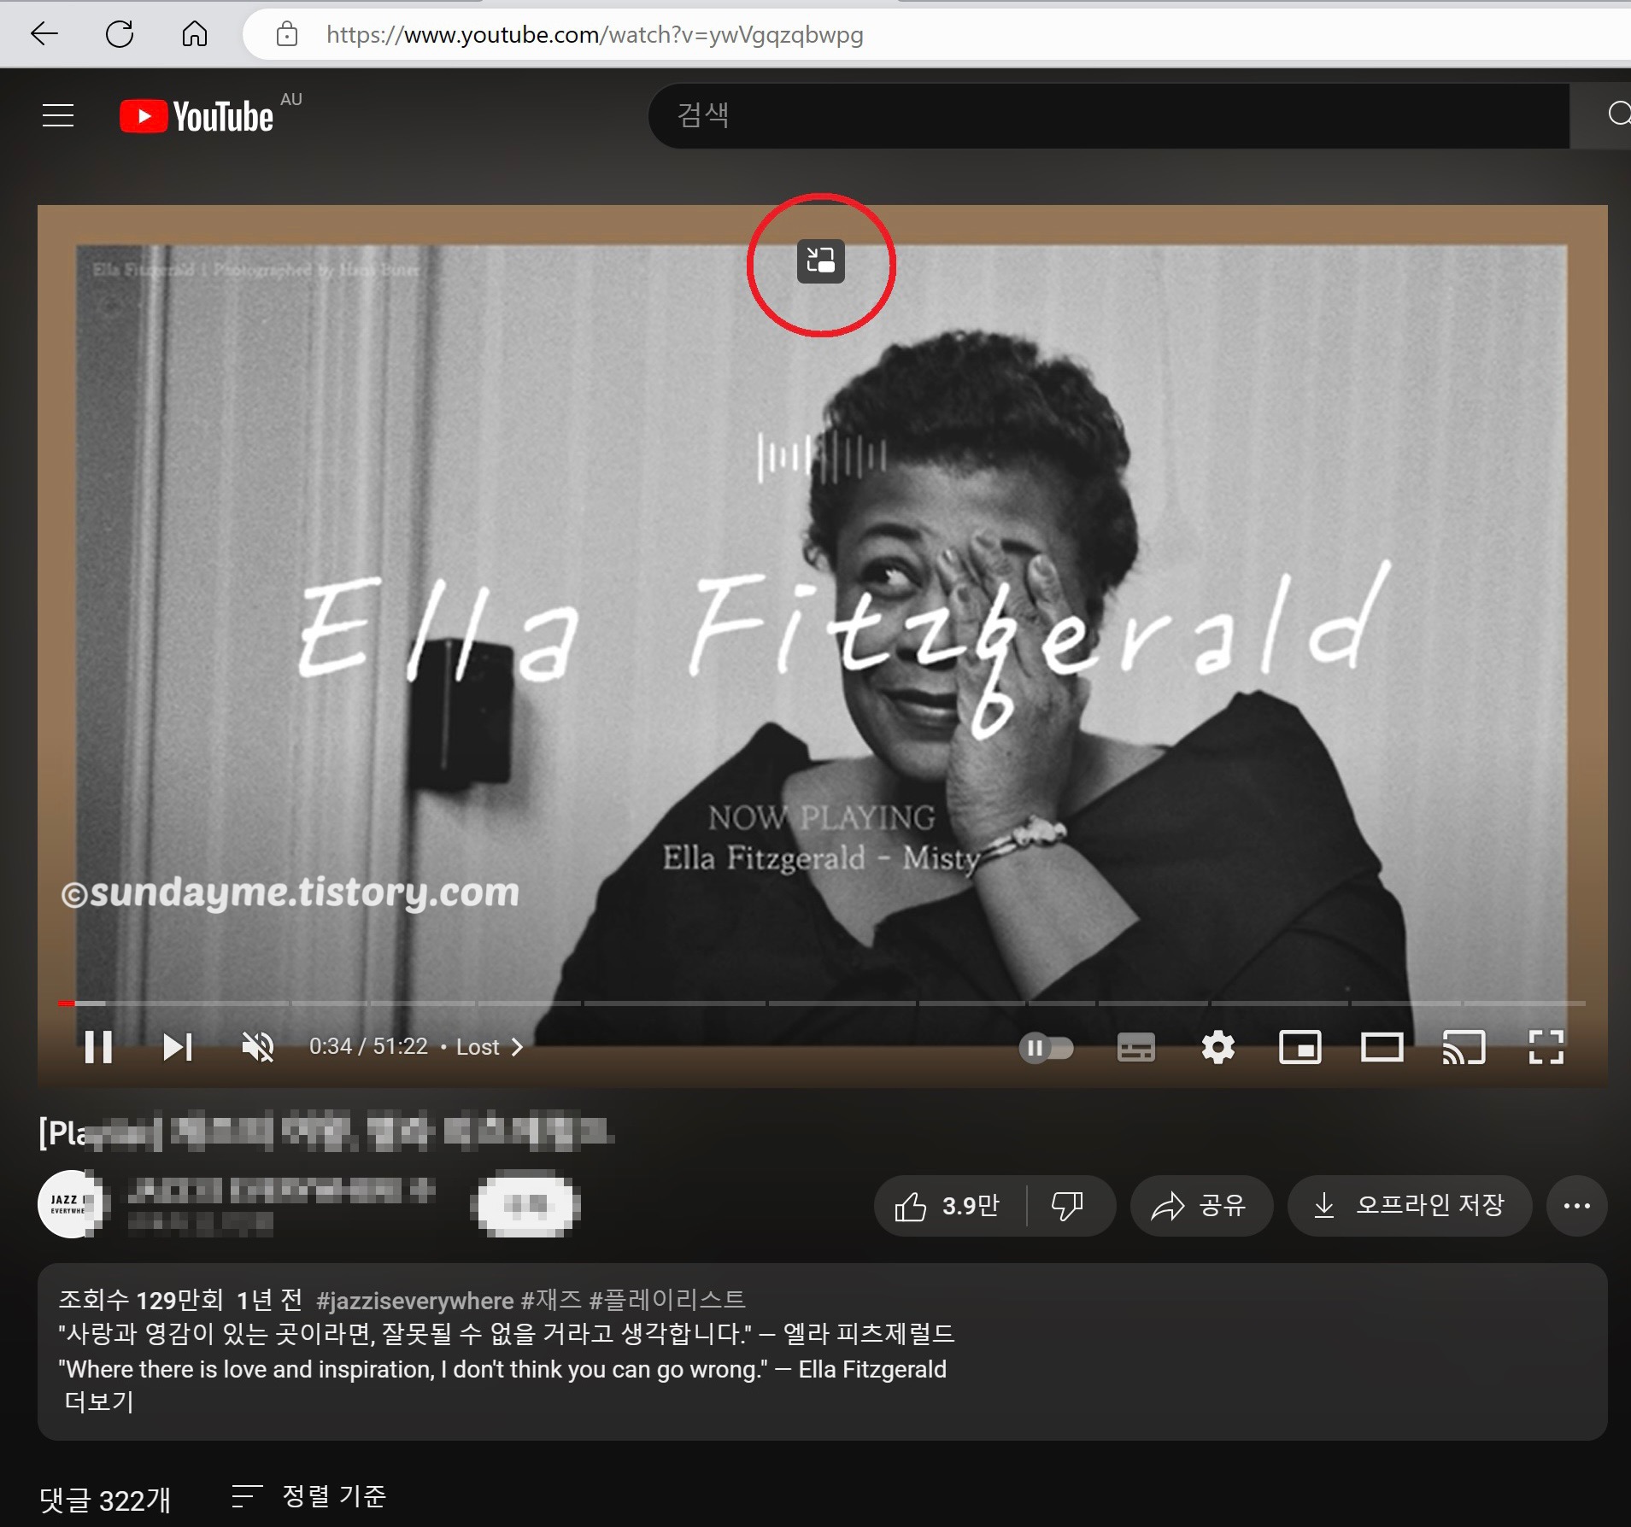Reload the page with the refresh icon
This screenshot has height=1527, width=1631.
tap(120, 34)
